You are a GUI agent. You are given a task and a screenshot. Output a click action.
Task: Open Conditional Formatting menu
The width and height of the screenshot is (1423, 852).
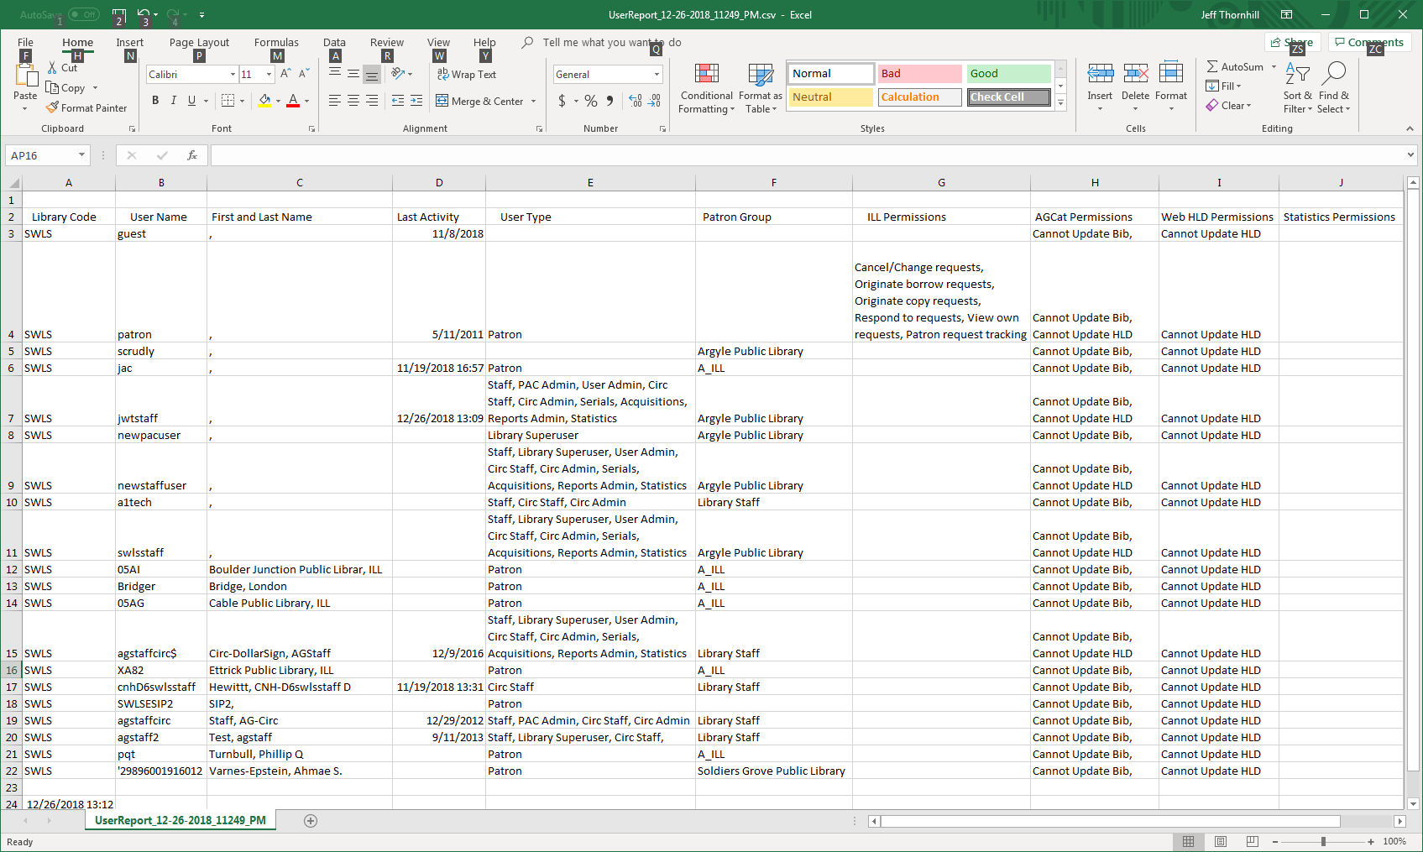pos(706,88)
